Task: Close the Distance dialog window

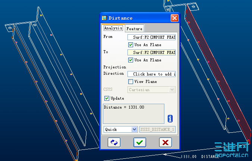Action: [x=174, y=18]
